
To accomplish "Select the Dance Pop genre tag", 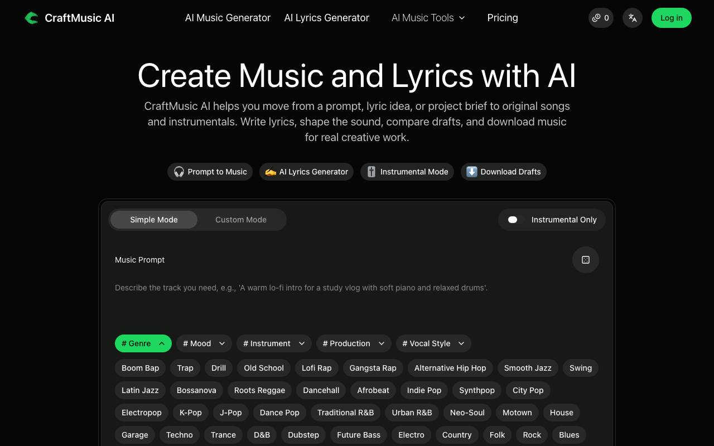I will point(279,413).
